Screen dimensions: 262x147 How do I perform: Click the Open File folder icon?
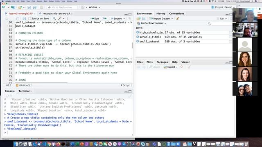20,7
